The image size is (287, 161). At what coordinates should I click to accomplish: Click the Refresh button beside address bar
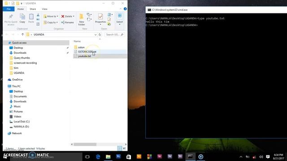(100, 34)
